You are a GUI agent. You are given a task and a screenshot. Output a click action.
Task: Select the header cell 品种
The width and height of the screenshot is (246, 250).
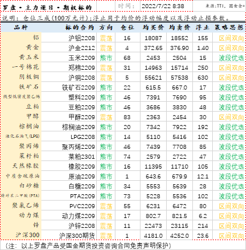point(20,27)
